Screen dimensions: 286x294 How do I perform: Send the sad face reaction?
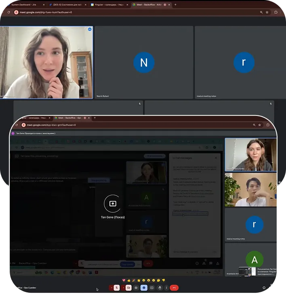154,280
